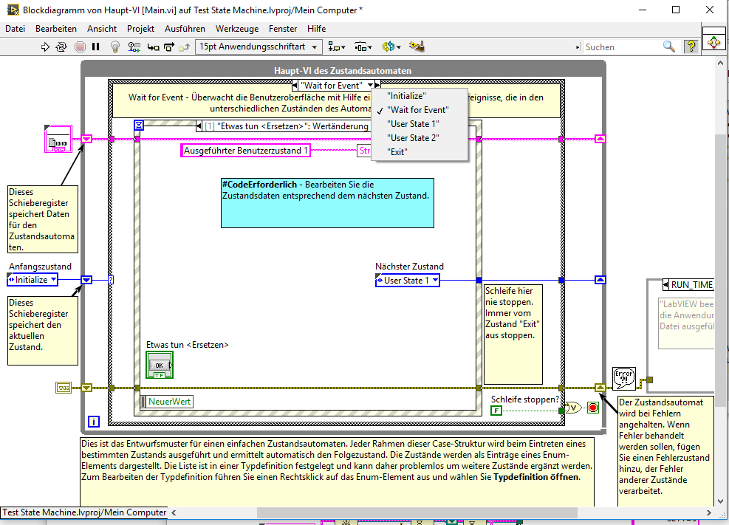Click the Pause execution icon
Viewport: 729px width, 525px height.
96,47
